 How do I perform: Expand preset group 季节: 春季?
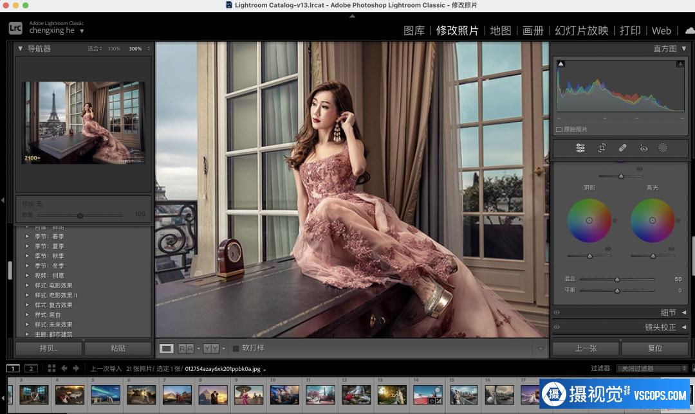(x=27, y=237)
